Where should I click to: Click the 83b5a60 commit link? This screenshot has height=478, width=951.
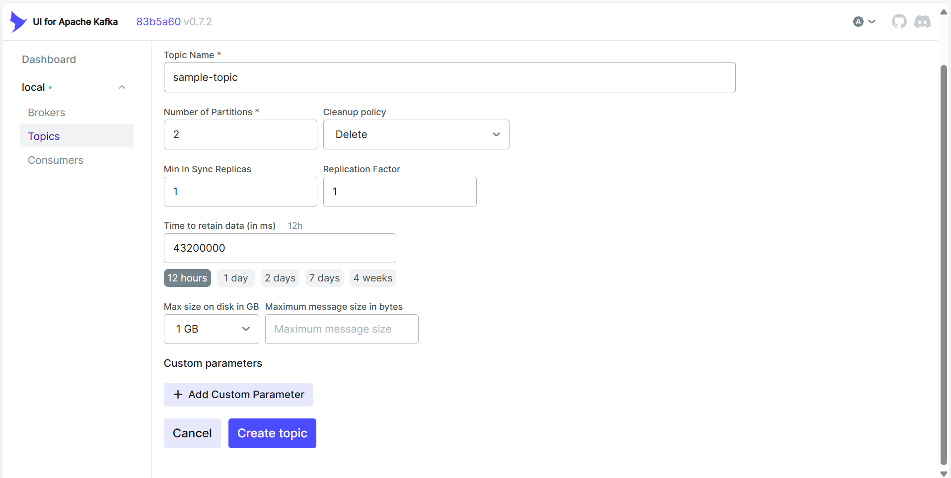coord(158,22)
